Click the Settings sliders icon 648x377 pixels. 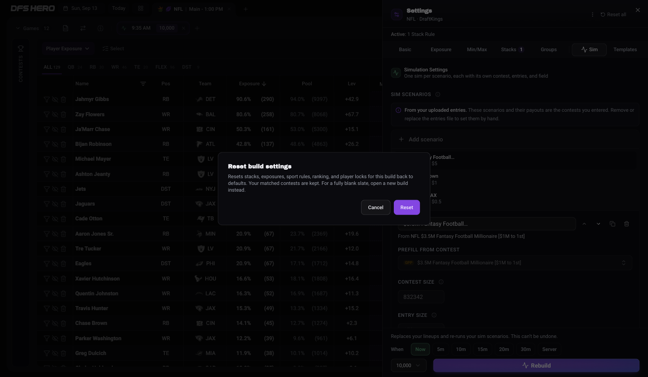(397, 14)
